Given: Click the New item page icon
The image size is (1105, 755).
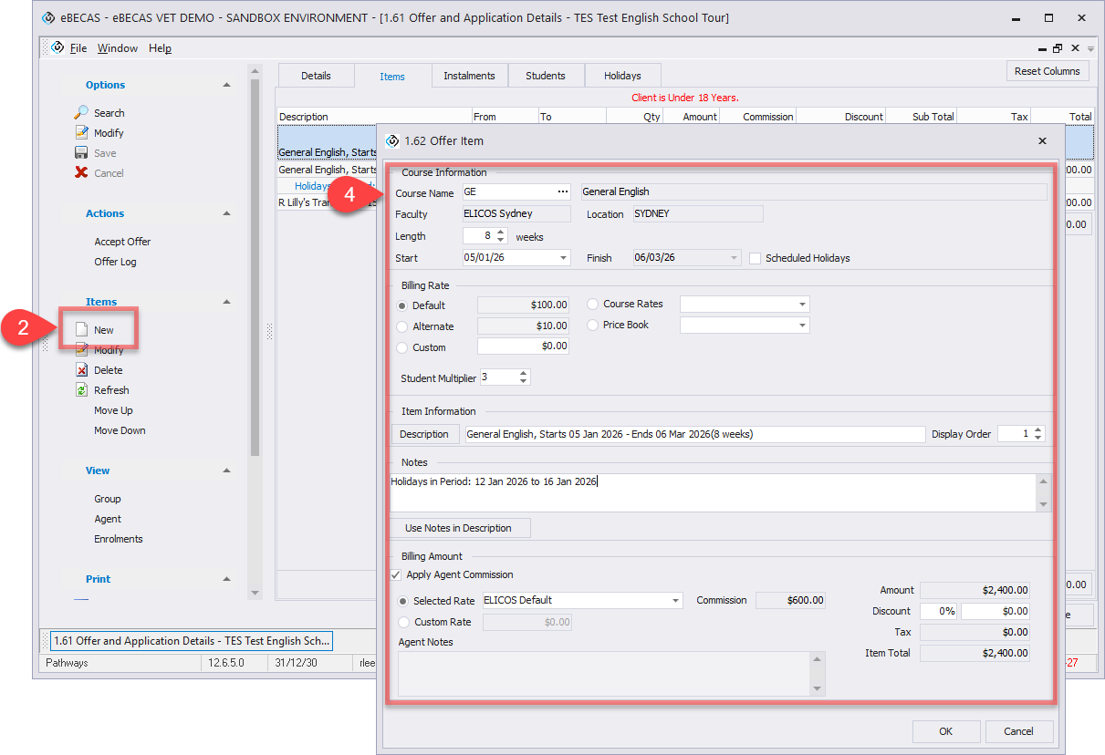Looking at the screenshot, I should [x=81, y=330].
